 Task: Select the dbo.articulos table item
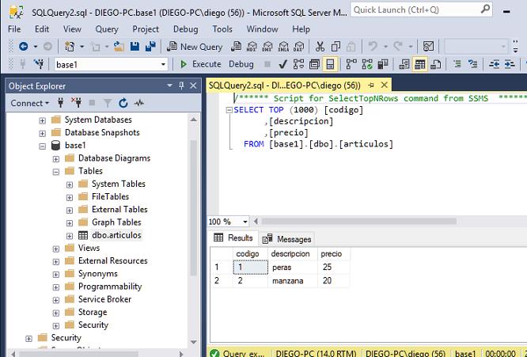pyautogui.click(x=116, y=235)
